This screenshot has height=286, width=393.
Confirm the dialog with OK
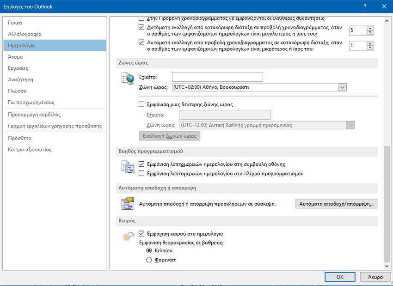[340, 277]
